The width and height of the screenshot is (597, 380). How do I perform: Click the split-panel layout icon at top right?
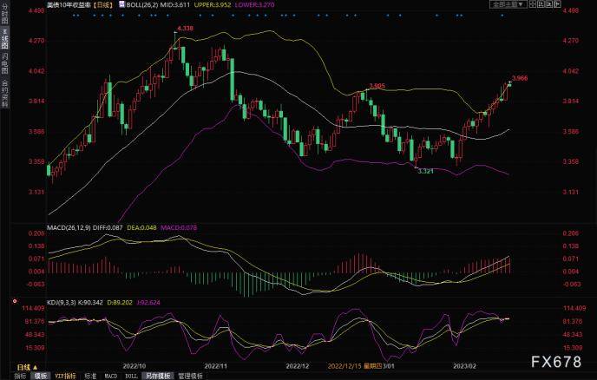click(x=533, y=4)
